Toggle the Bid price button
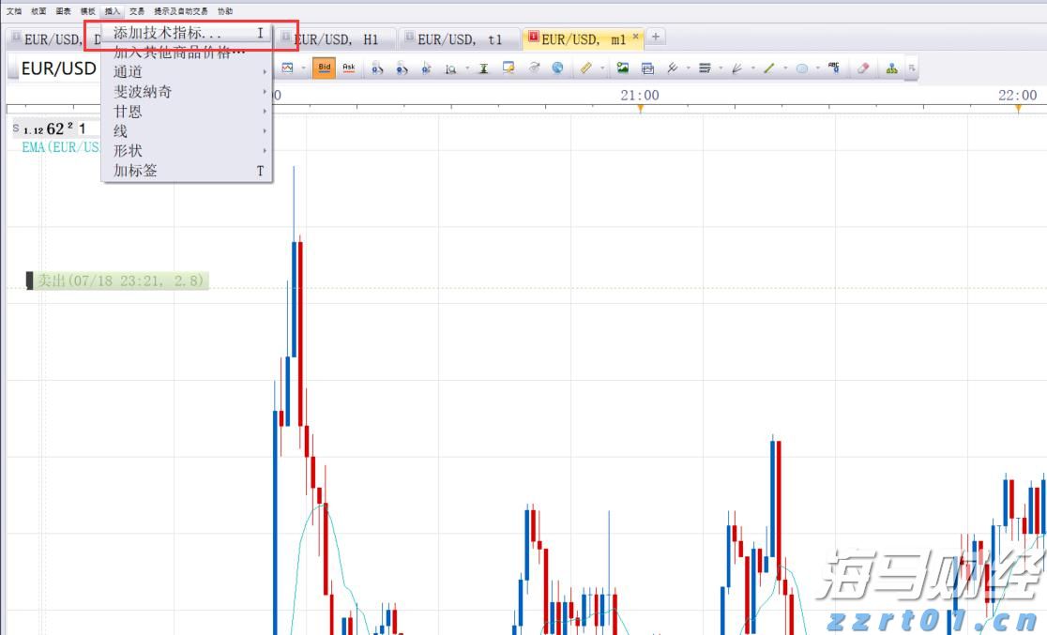1047x635 pixels. click(x=324, y=68)
